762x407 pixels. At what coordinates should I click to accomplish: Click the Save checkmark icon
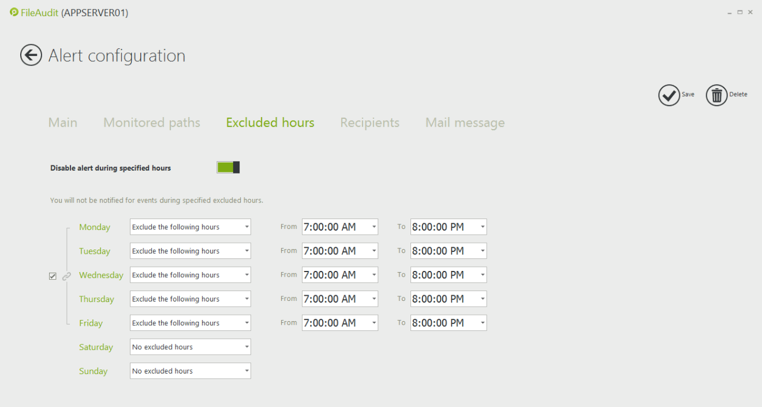(x=669, y=95)
